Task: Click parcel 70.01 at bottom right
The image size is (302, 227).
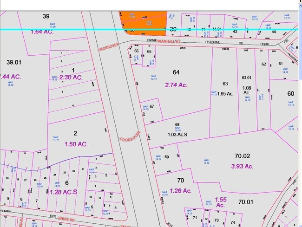Action: tap(245, 202)
